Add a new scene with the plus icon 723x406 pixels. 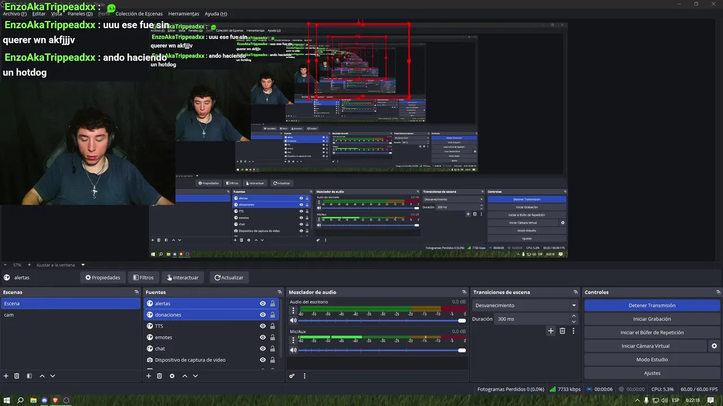tap(6, 376)
